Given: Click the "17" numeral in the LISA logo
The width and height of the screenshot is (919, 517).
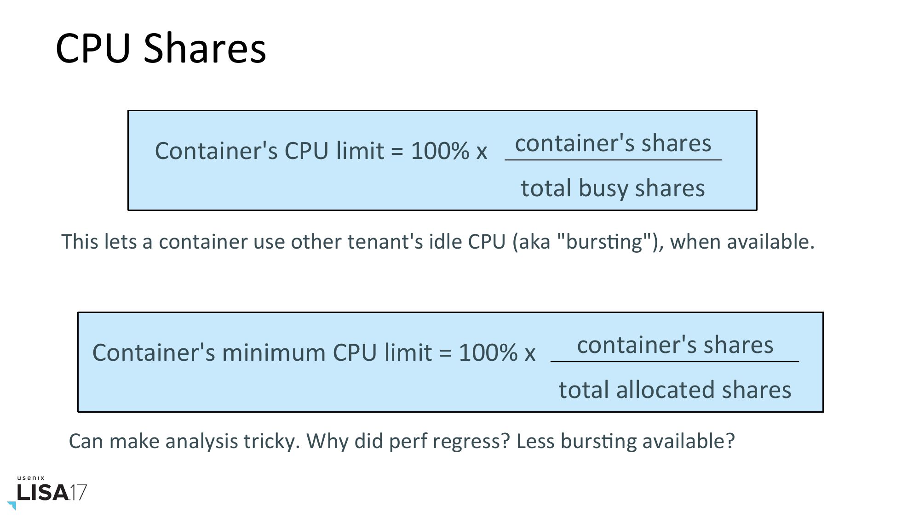Looking at the screenshot, I should 78,493.
